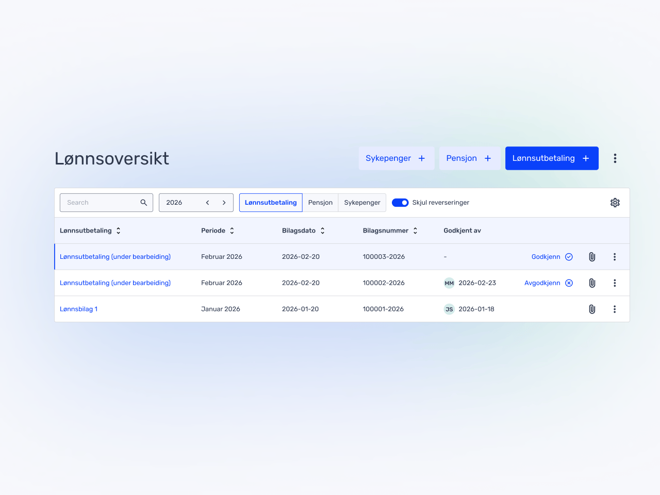
Task: Open table settings gear icon
Action: pos(615,203)
